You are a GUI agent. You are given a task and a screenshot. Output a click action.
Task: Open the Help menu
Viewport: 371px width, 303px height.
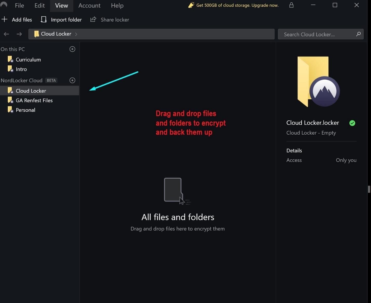tap(117, 5)
